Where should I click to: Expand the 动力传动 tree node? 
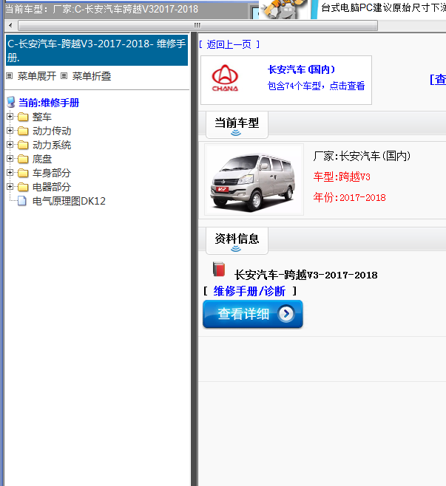(10, 131)
